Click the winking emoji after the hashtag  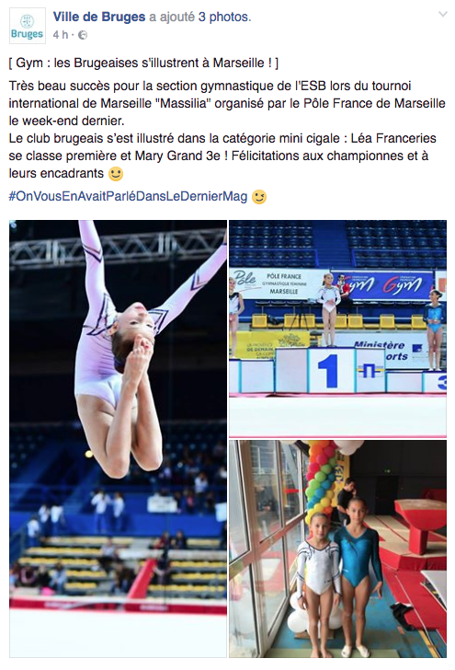click(259, 197)
